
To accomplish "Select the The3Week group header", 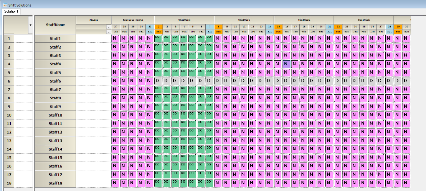I will point(304,20).
